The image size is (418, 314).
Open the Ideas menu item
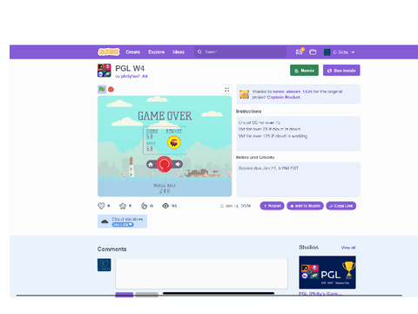click(x=179, y=52)
